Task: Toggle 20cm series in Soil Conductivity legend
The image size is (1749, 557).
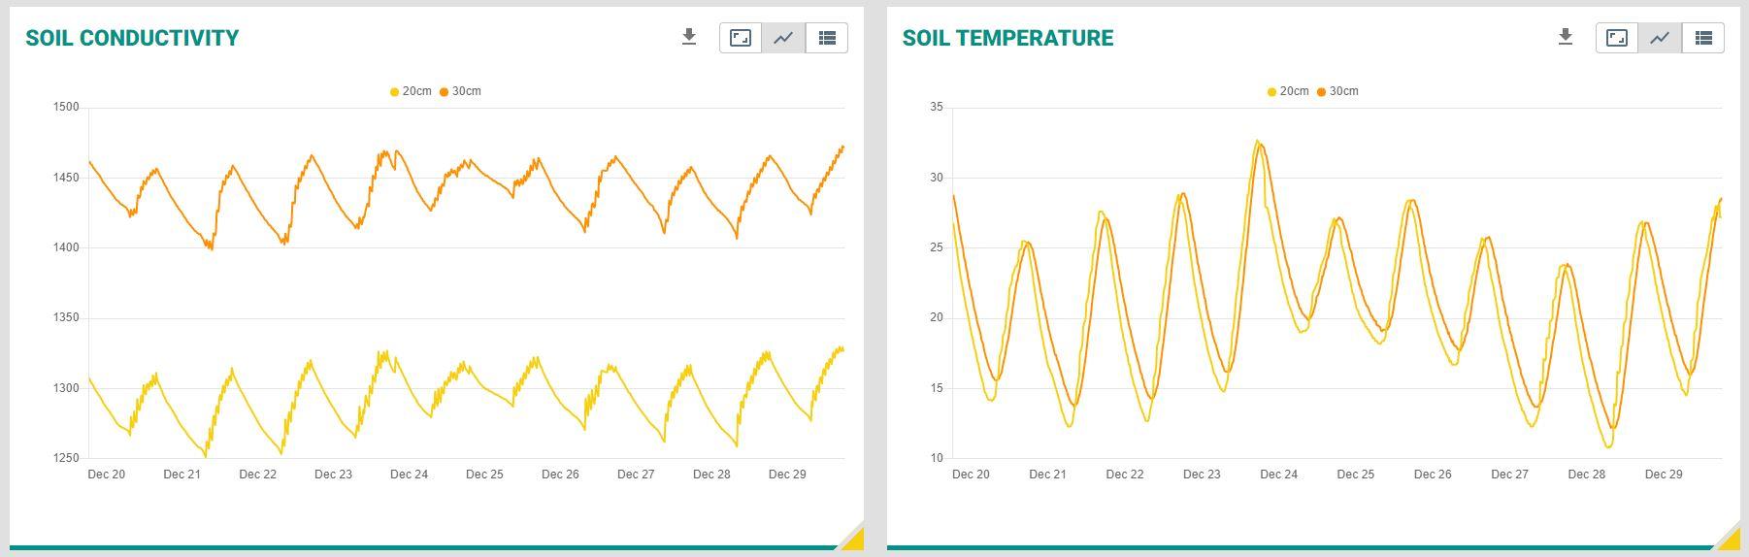Action: (x=411, y=91)
